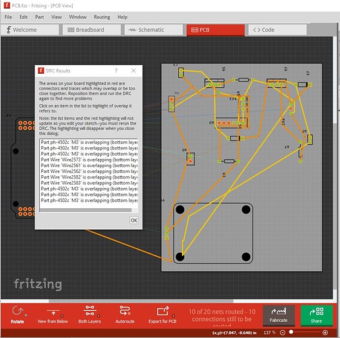This screenshot has height=338, width=340.
Task: Select the 'Wire2573' overlapping list entry
Action: (x=89, y=160)
